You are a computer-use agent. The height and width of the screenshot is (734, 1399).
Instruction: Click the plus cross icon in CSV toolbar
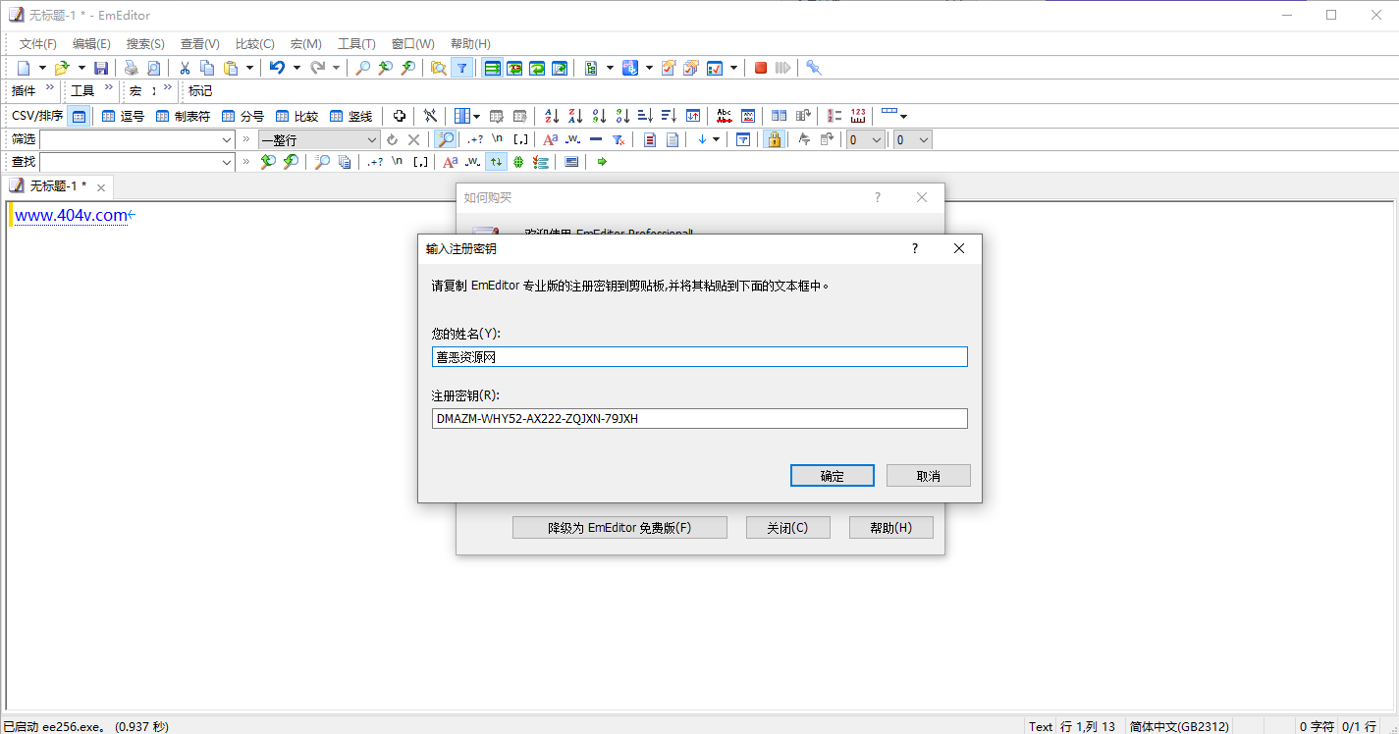400,116
